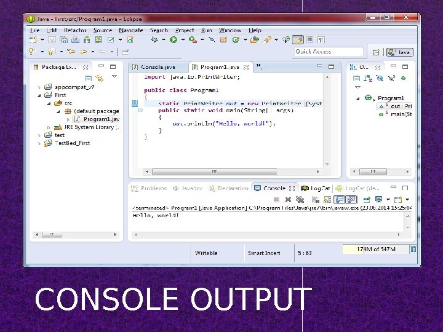Screen dimensions: 443x332
Task: Click Clear Console icon
Action: 315,200
